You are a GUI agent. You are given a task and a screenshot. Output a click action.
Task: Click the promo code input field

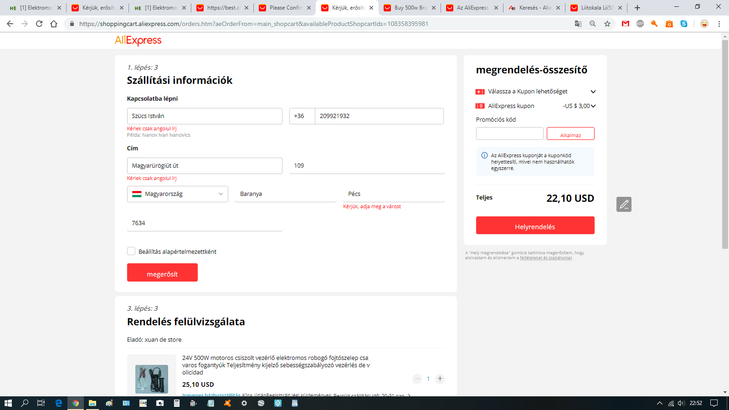(510, 133)
